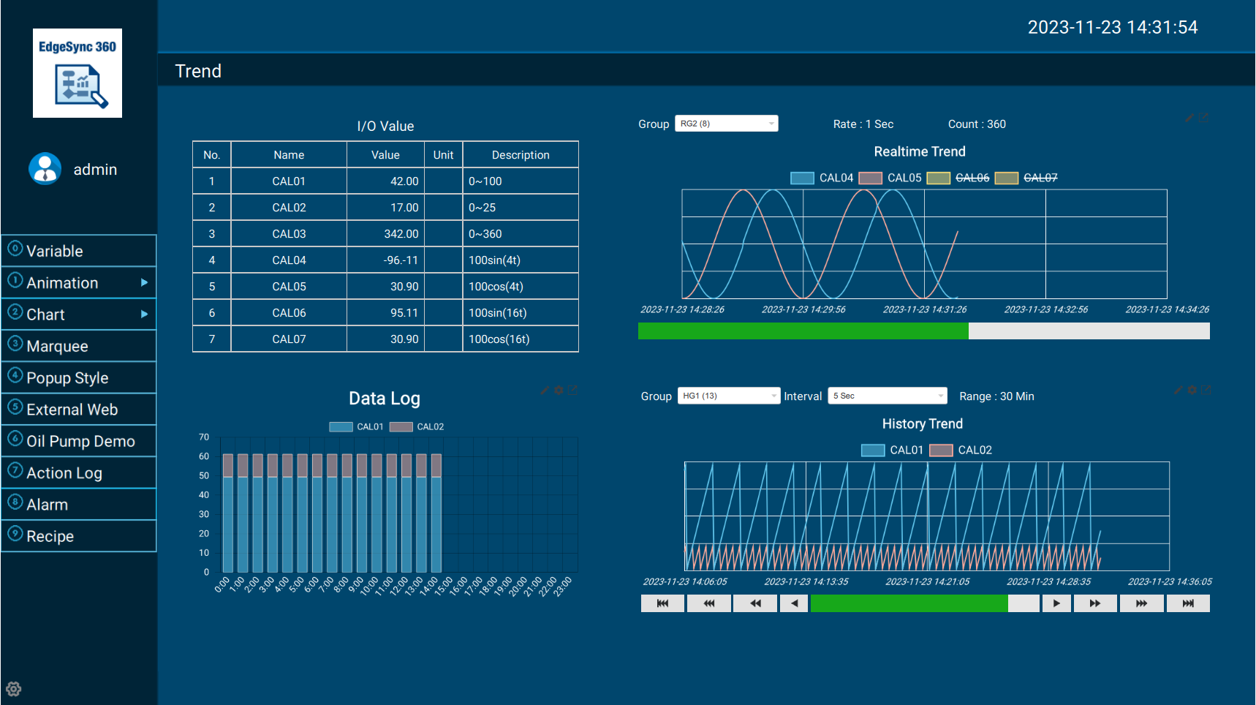Open the settings gear in the sidebar corner
This screenshot has width=1256, height=705.
click(x=14, y=689)
